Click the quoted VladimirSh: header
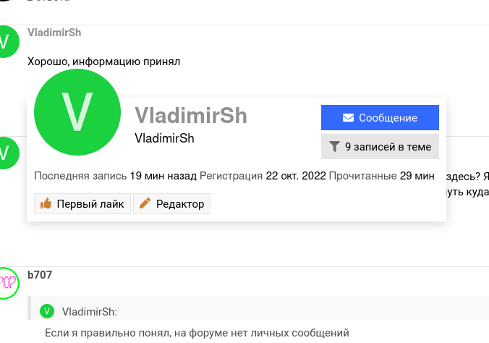Screen dimensions: 489x343 tap(89, 311)
